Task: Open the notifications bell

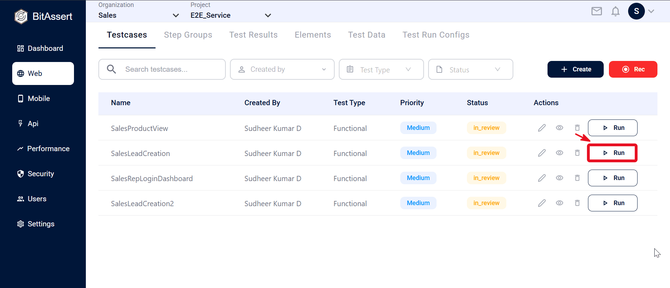Action: [616, 11]
